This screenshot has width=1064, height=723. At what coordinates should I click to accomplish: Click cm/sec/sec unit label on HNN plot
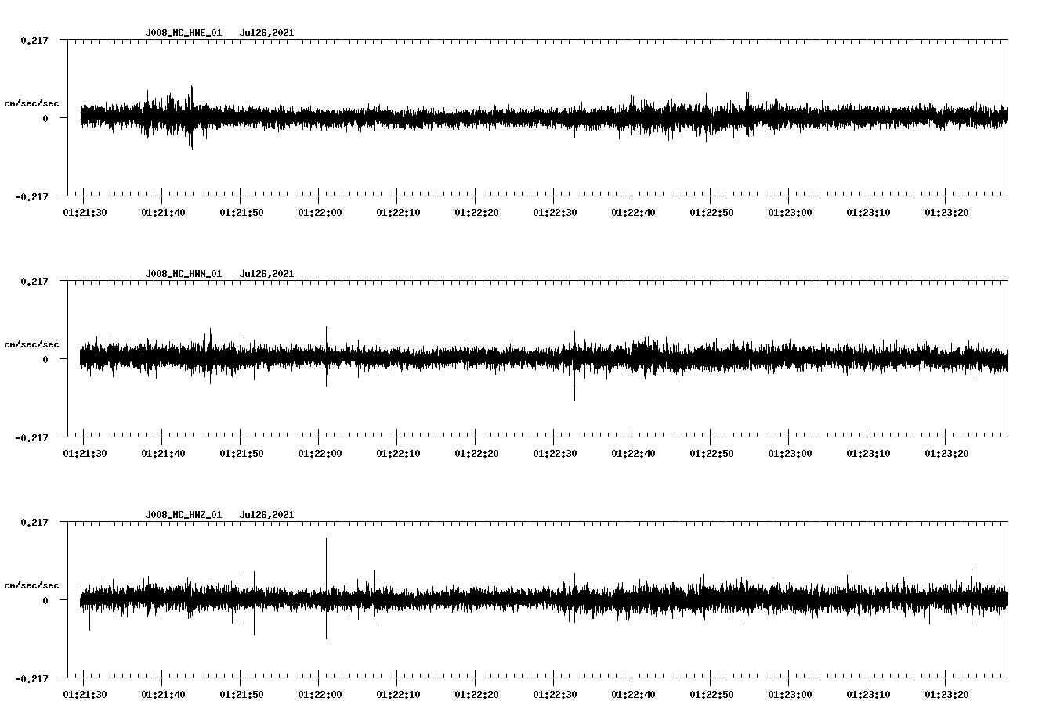click(31, 345)
